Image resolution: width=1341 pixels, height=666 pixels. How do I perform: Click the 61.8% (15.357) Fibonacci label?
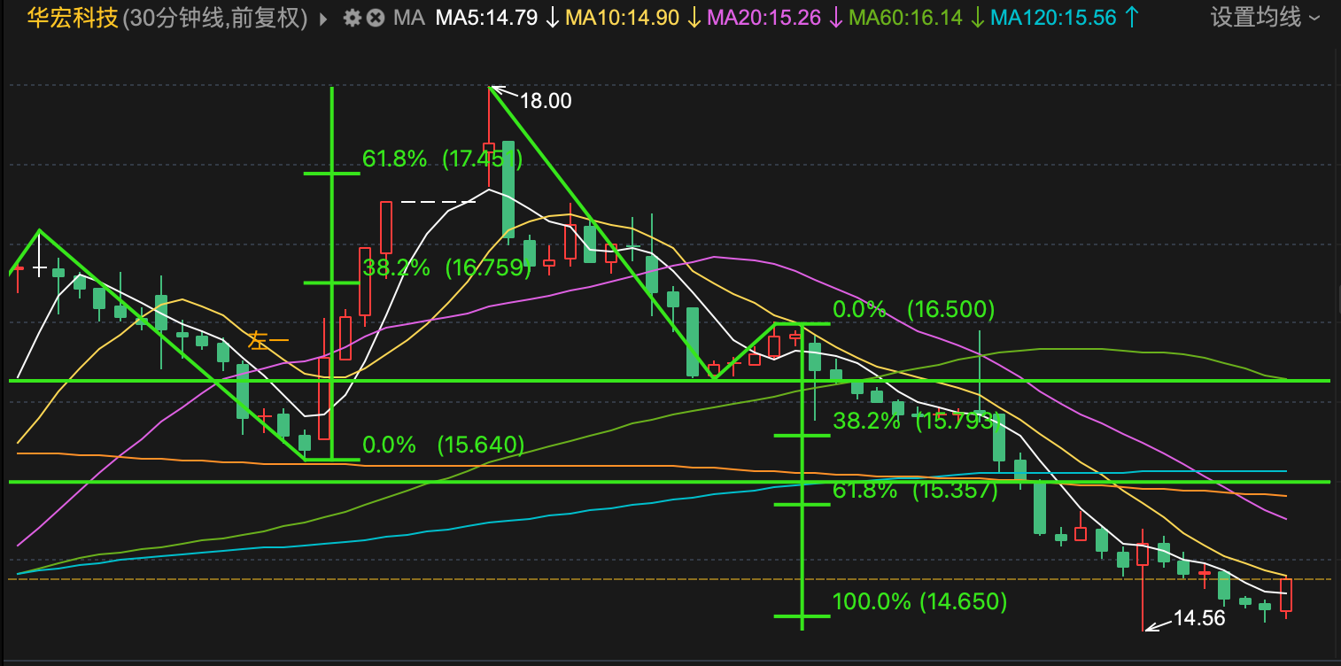pos(916,490)
